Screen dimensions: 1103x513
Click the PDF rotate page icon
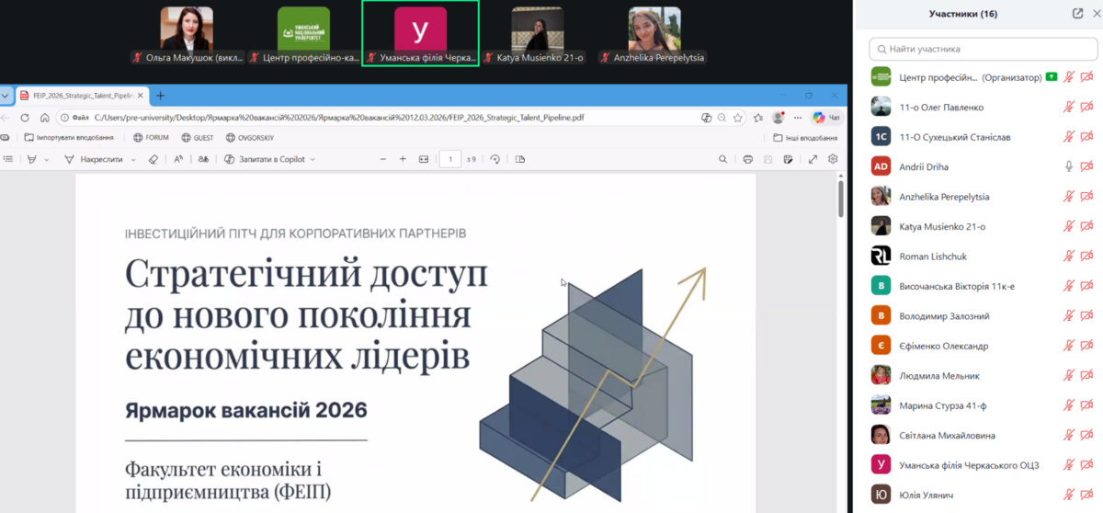click(x=495, y=159)
